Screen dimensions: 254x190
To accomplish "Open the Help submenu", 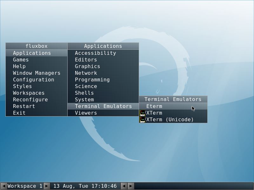I will click(x=37, y=66).
